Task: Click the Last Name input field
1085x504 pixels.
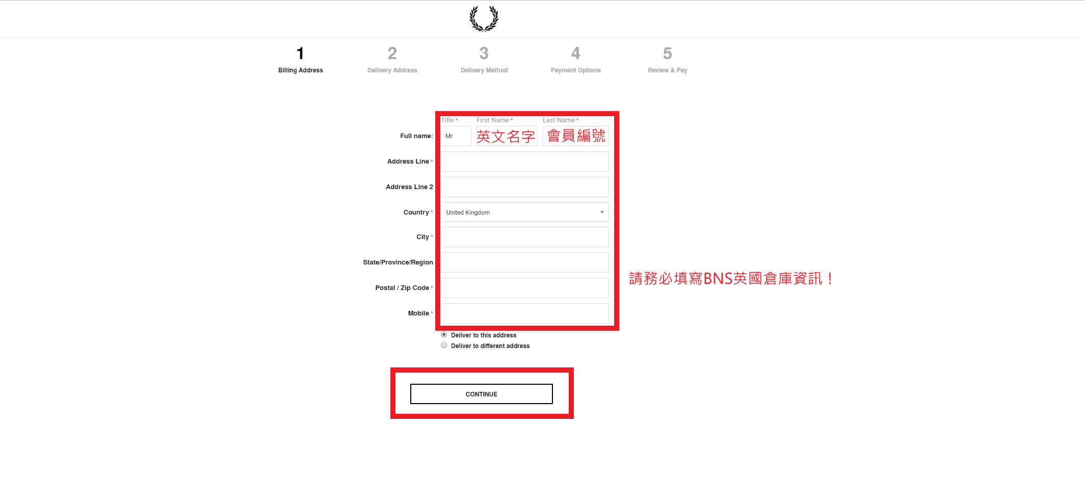Action: tap(575, 137)
